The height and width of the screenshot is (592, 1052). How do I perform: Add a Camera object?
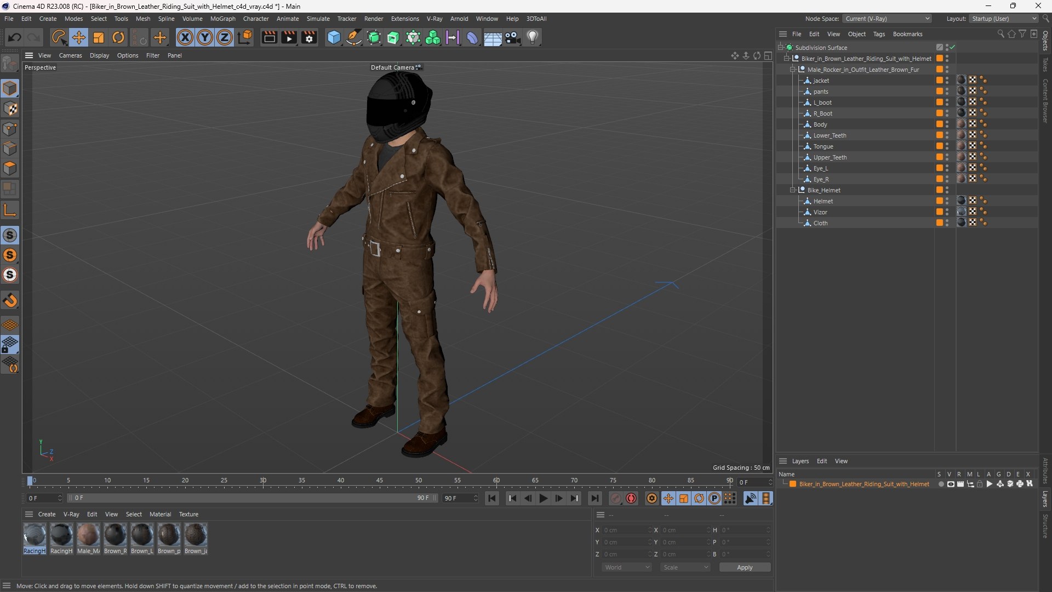click(x=512, y=37)
